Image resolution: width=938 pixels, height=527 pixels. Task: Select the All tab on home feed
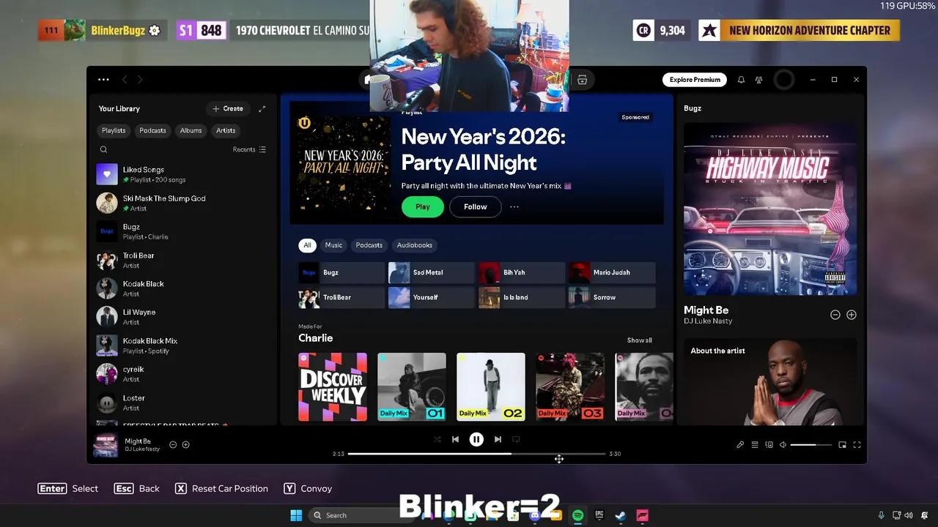[x=307, y=245]
